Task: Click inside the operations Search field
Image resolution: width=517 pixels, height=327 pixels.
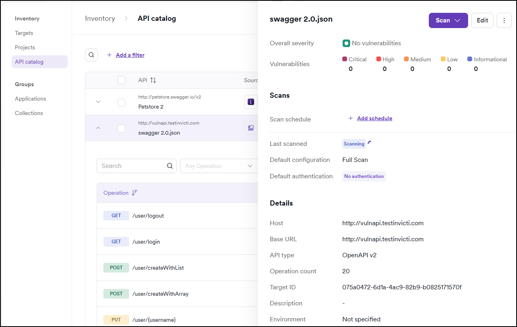Action: [x=132, y=166]
